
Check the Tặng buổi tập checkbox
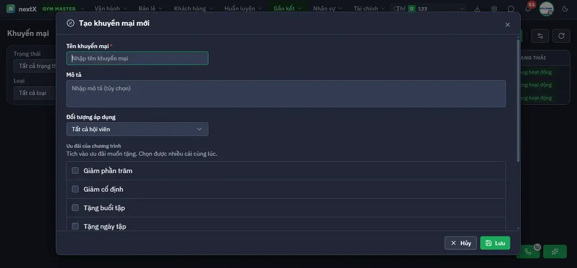click(75, 208)
